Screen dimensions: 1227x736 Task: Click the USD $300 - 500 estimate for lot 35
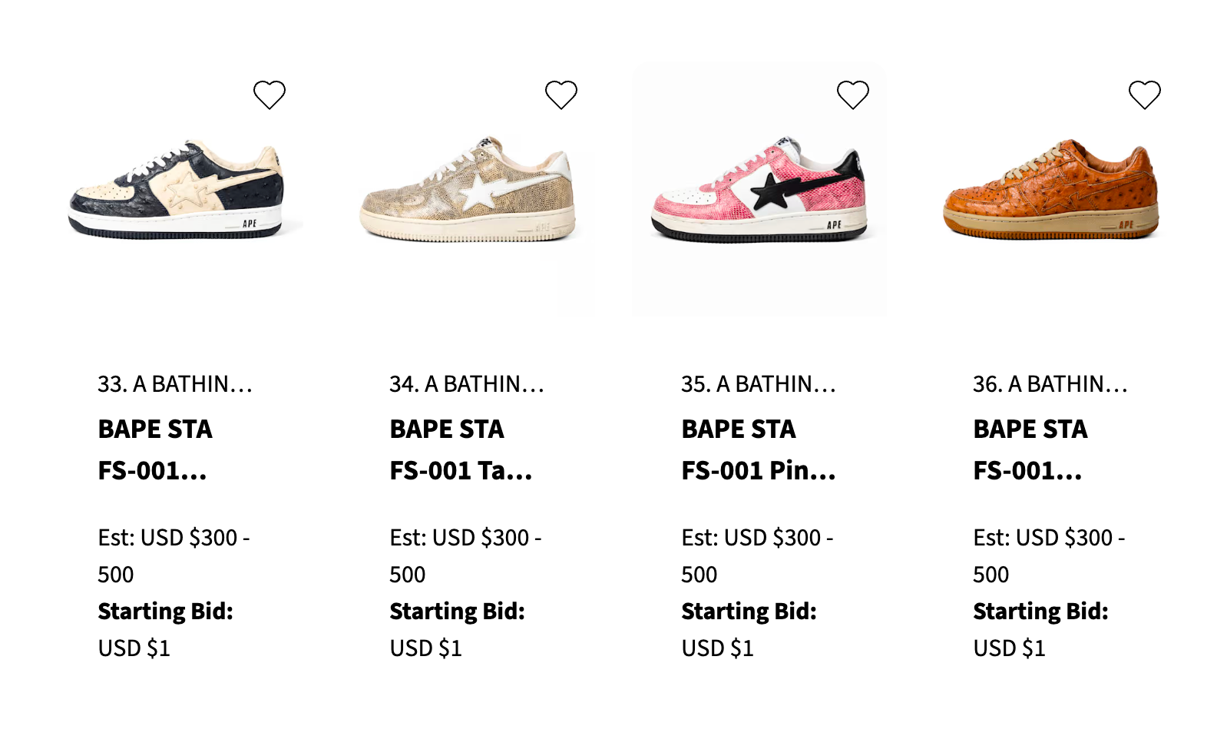pos(757,555)
